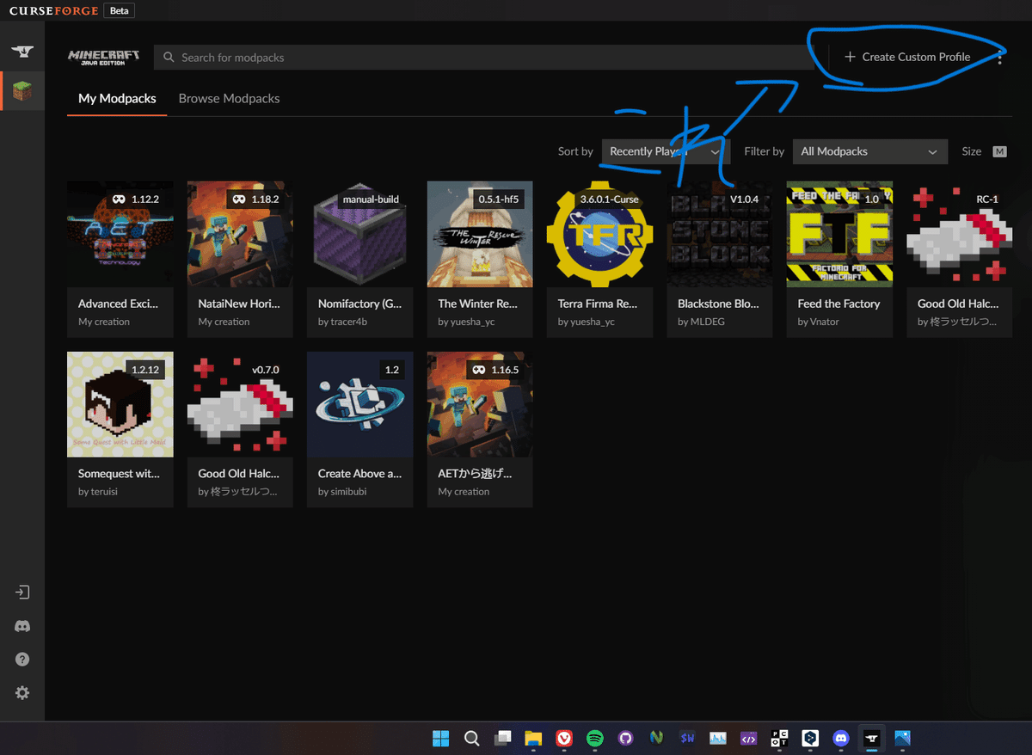The image size is (1032, 755).
Task: Click the Discord icon in the sidebar
Action: pos(21,625)
